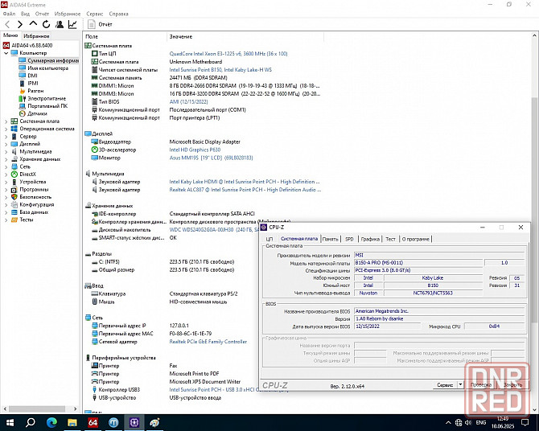The width and height of the screenshot is (539, 431).
Task: Expand the Мультимедиа tree node
Action: pyautogui.click(x=6, y=151)
